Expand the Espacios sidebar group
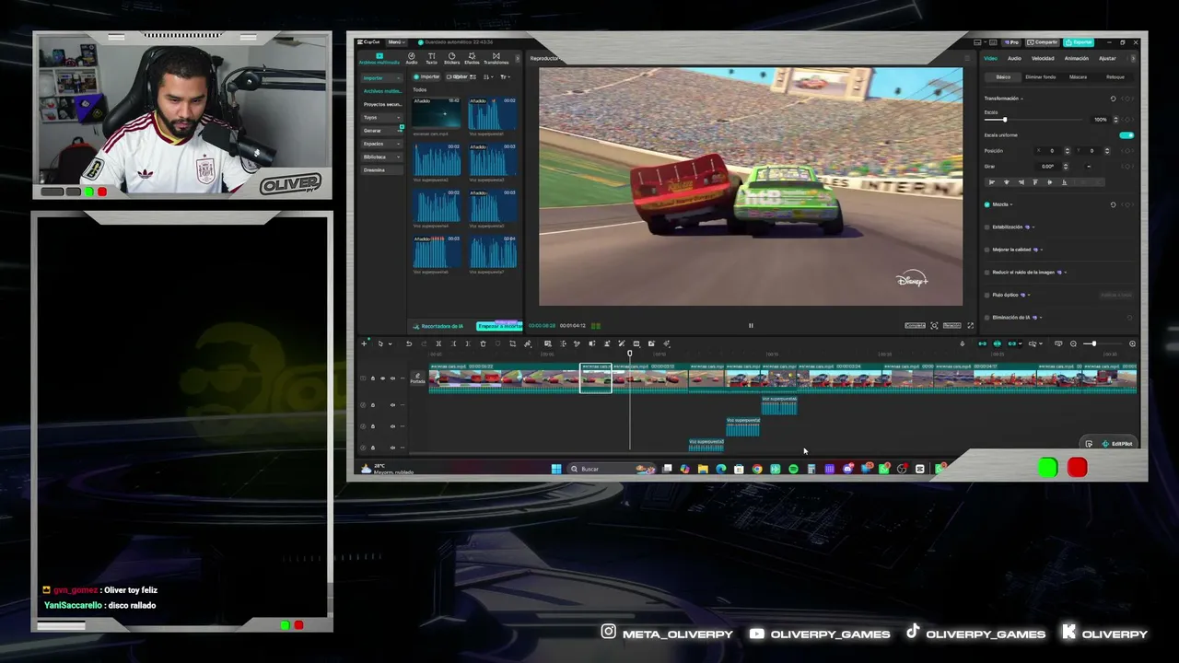 pyautogui.click(x=382, y=144)
